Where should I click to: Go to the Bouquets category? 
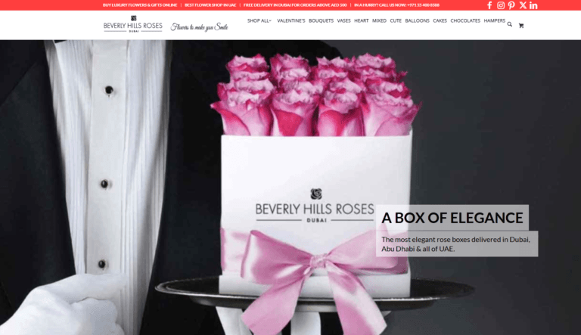321,20
